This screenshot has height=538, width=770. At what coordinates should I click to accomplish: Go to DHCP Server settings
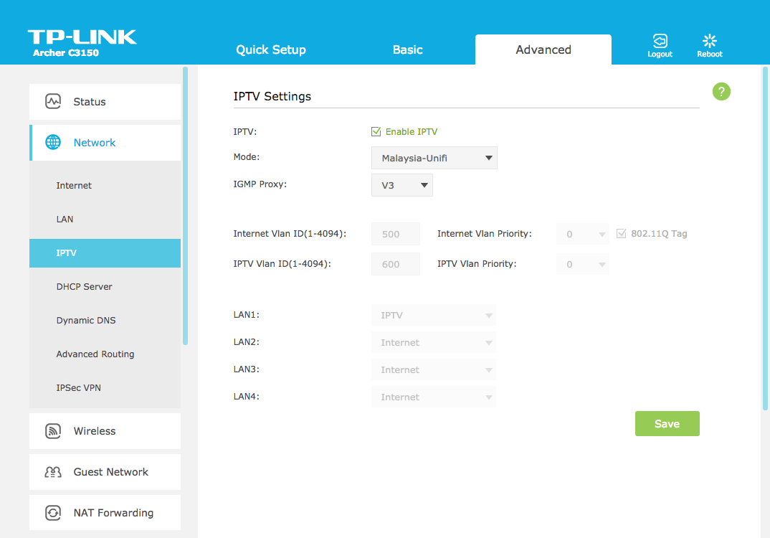click(85, 287)
